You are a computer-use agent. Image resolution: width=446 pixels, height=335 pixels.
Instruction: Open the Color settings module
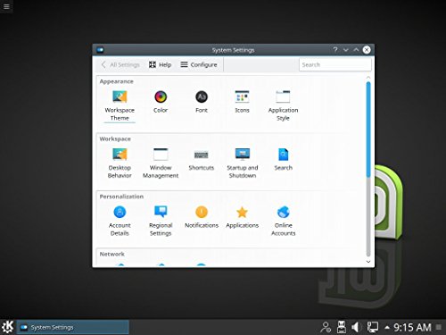pyautogui.click(x=161, y=102)
